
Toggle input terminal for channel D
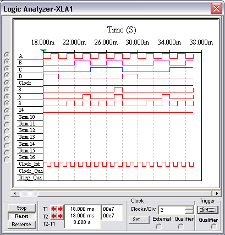pyautogui.click(x=7, y=75)
